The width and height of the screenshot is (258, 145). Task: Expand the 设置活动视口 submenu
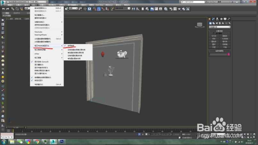point(47,22)
